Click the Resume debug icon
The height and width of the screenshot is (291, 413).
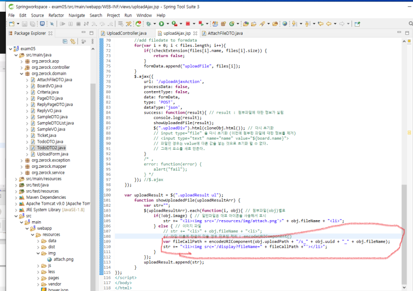coord(63,24)
